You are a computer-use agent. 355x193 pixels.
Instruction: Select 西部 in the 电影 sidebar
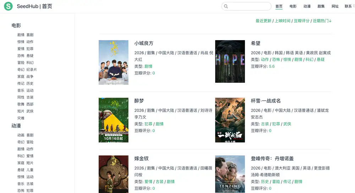point(30,104)
